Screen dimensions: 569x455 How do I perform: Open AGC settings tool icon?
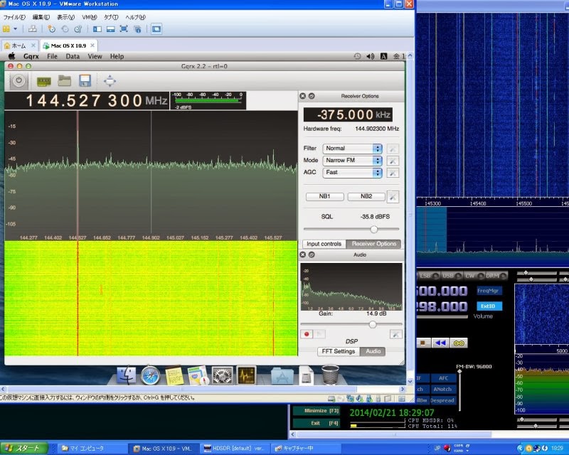coord(393,173)
